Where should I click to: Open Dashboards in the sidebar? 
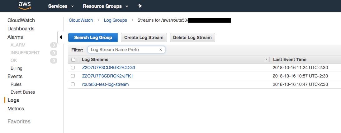click(21, 29)
